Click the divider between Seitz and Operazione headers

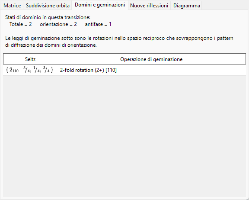point(56,59)
